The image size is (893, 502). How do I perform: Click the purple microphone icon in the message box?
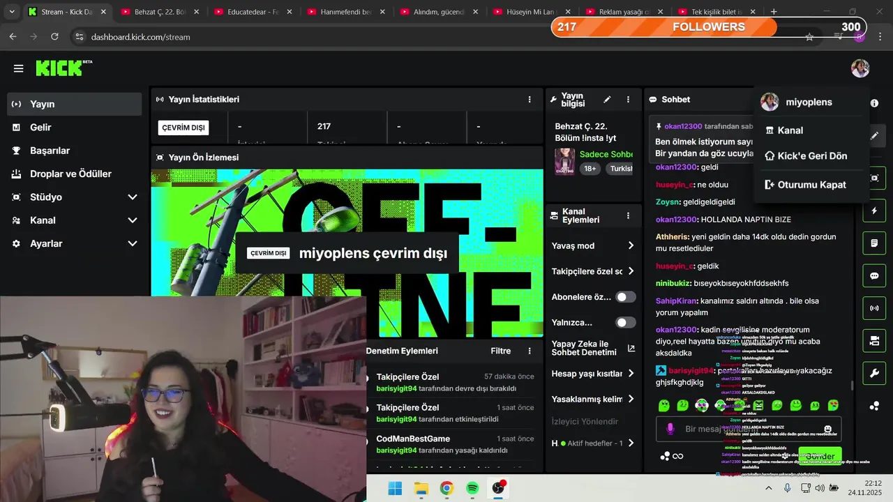(670, 429)
